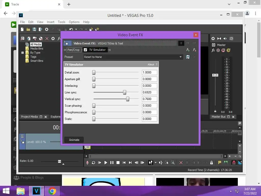The image size is (261, 196).
Task: Click the Pause button in the transport bar
Action: pos(112,163)
